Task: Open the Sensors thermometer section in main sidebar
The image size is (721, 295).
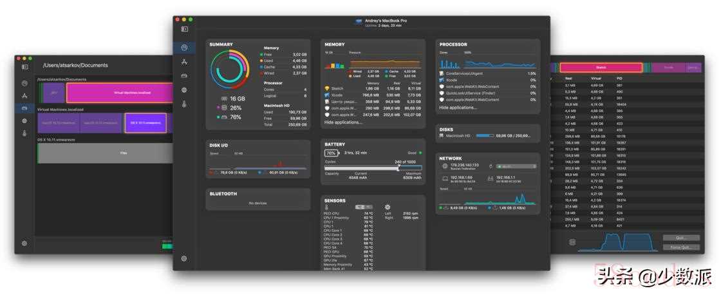Action: pyautogui.click(x=184, y=104)
